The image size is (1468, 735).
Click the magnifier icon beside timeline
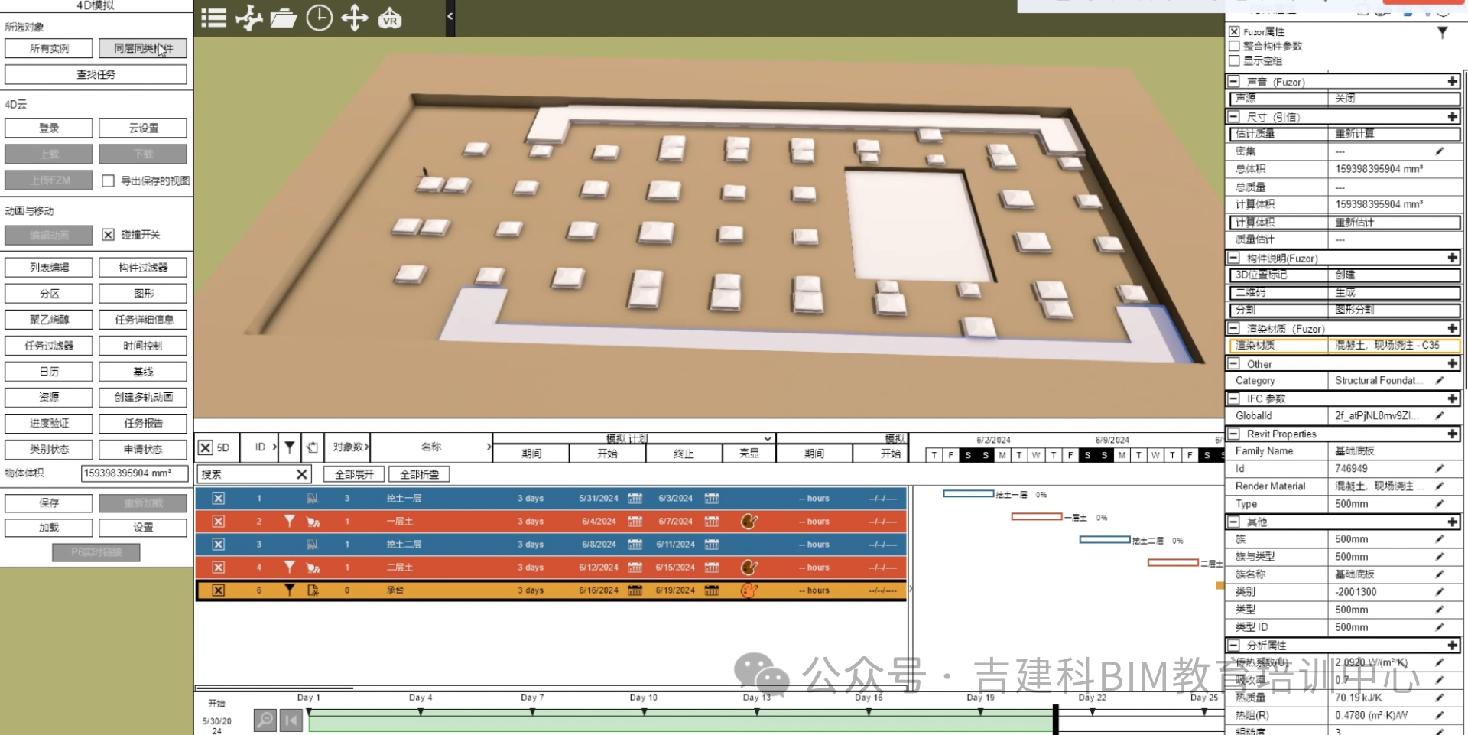coord(265,720)
